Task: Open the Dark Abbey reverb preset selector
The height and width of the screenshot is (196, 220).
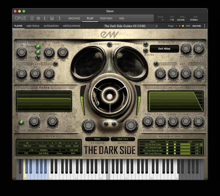Action: click(164, 49)
